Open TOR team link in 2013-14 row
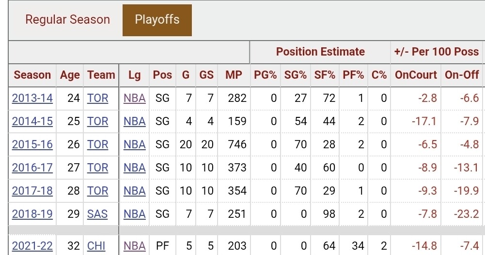Image resolution: width=485 pixels, height=255 pixels. tap(98, 98)
